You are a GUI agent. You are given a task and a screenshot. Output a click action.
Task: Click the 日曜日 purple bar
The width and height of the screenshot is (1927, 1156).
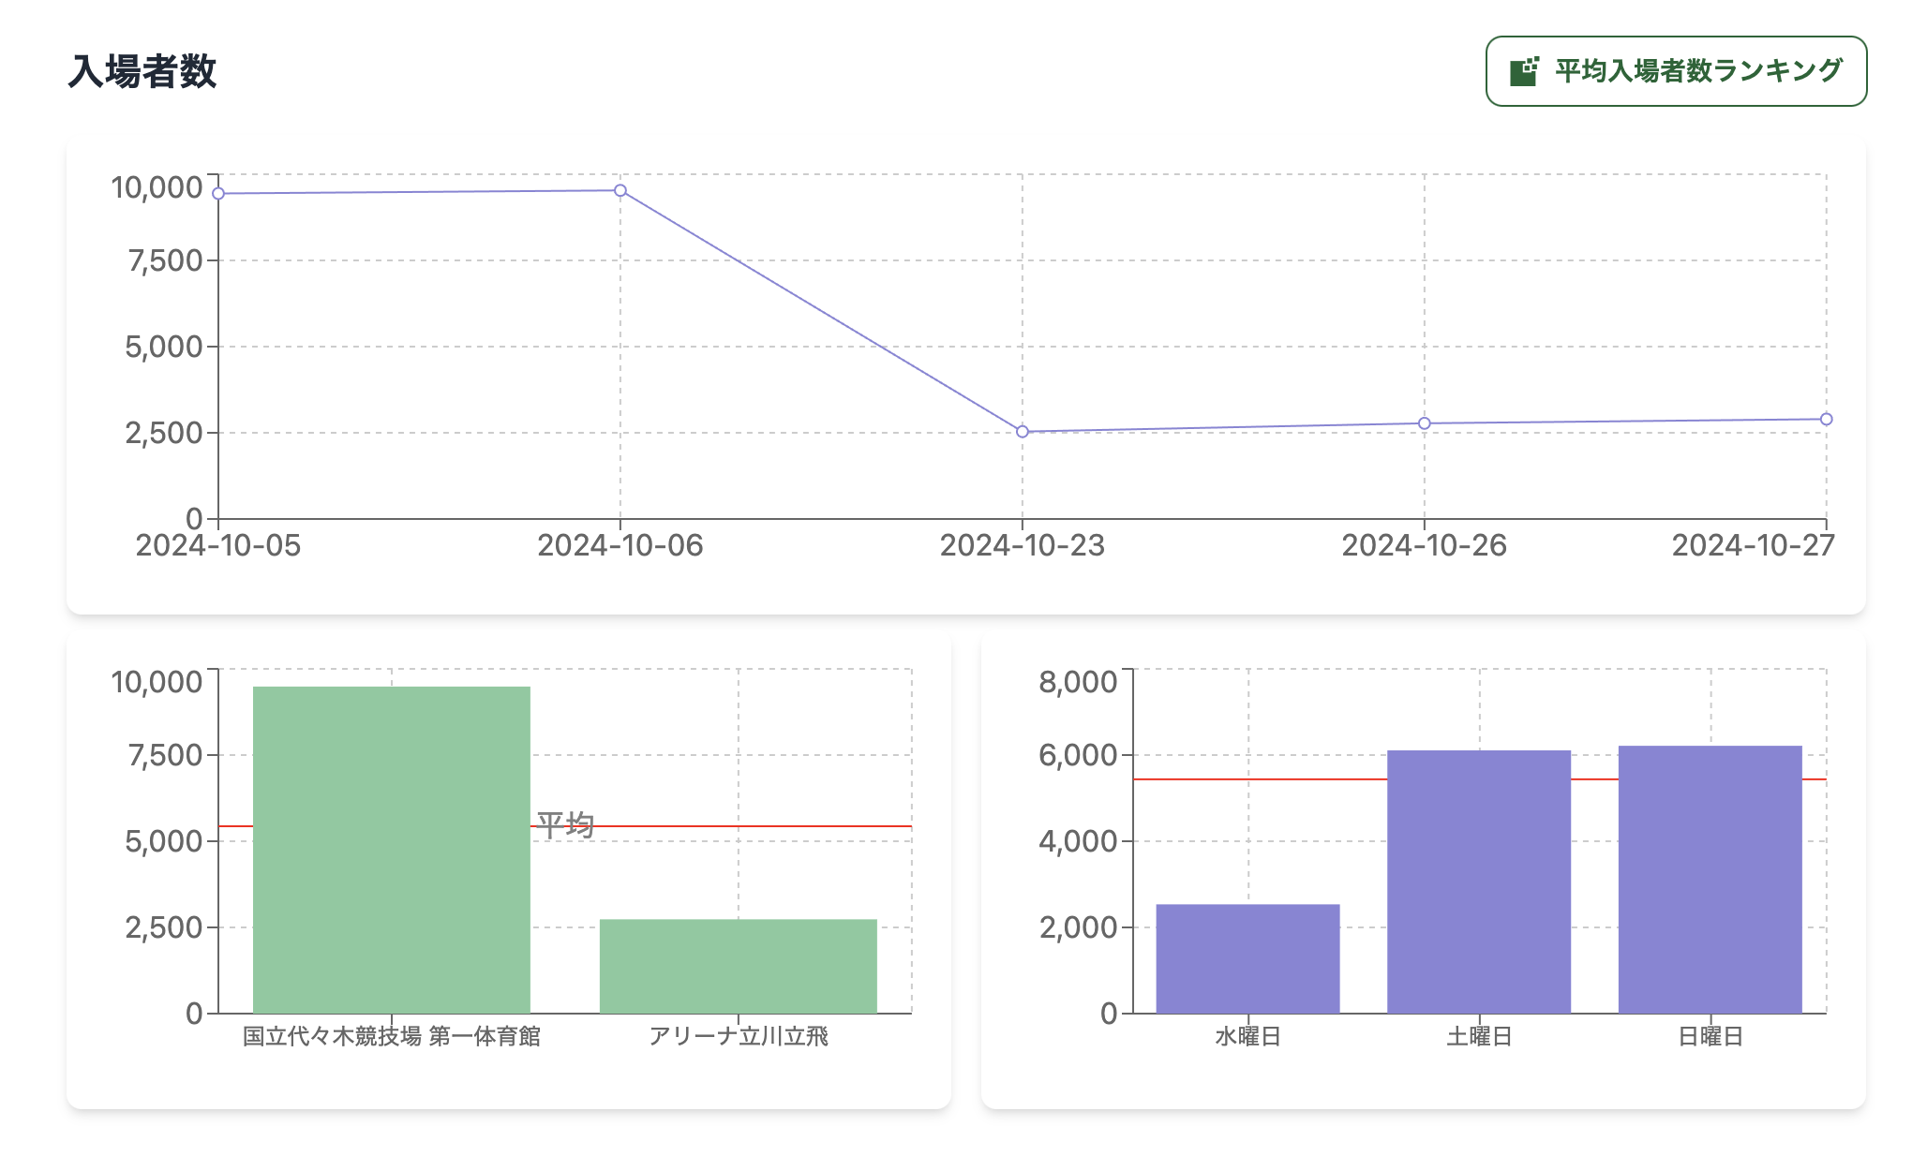[1710, 880]
